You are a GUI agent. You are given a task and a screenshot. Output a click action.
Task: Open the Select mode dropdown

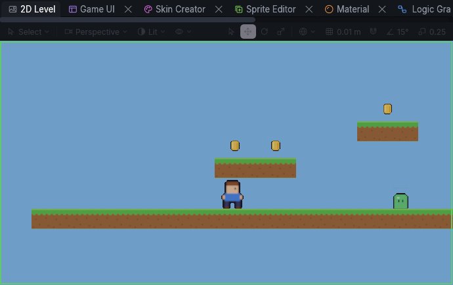point(28,32)
